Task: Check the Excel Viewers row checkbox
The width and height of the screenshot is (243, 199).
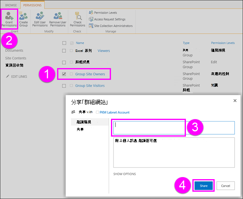Action: [64, 51]
